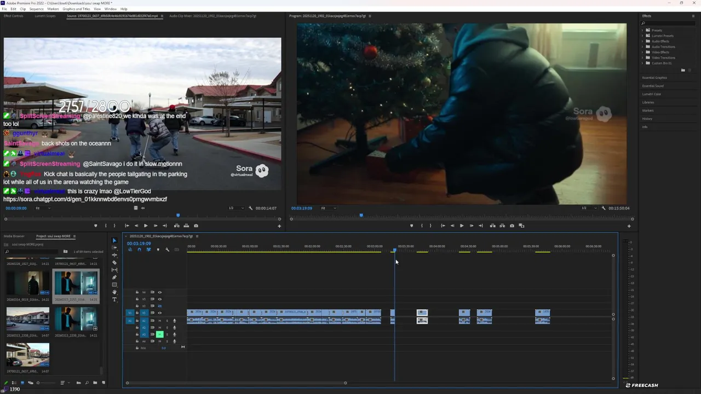The width and height of the screenshot is (701, 394).
Task: Go to In point in Program Monitor
Action: tap(443, 225)
